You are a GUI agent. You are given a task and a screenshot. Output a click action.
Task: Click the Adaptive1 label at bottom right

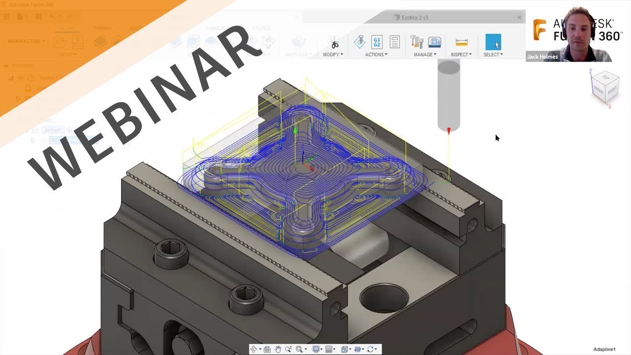coord(604,349)
